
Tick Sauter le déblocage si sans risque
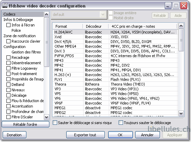tap(55, 122)
